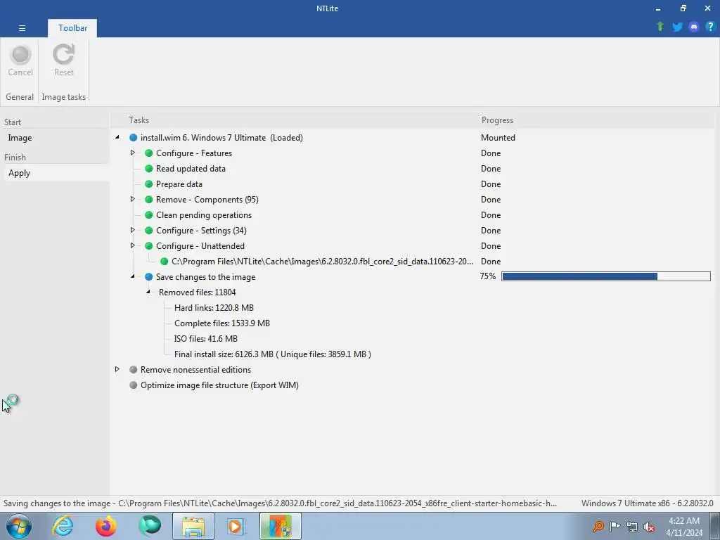Click gray dot beside Optimize image file structure
This screenshot has width=720, height=540.
point(133,385)
